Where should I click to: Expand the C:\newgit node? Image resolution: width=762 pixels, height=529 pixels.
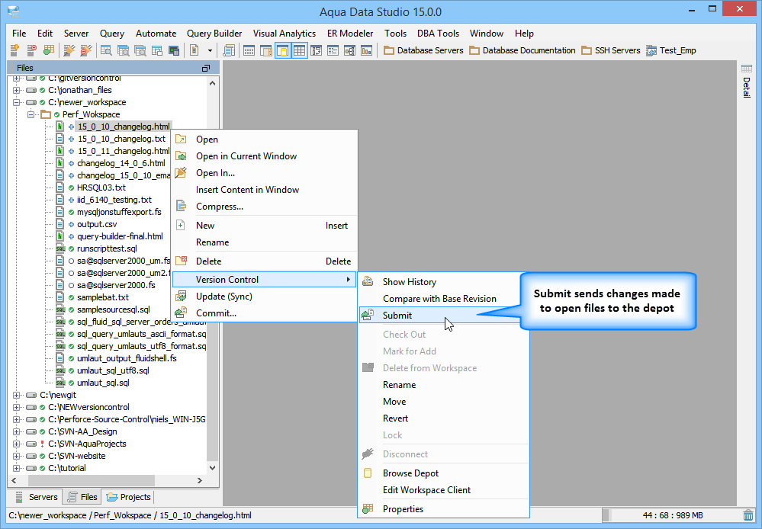point(16,396)
